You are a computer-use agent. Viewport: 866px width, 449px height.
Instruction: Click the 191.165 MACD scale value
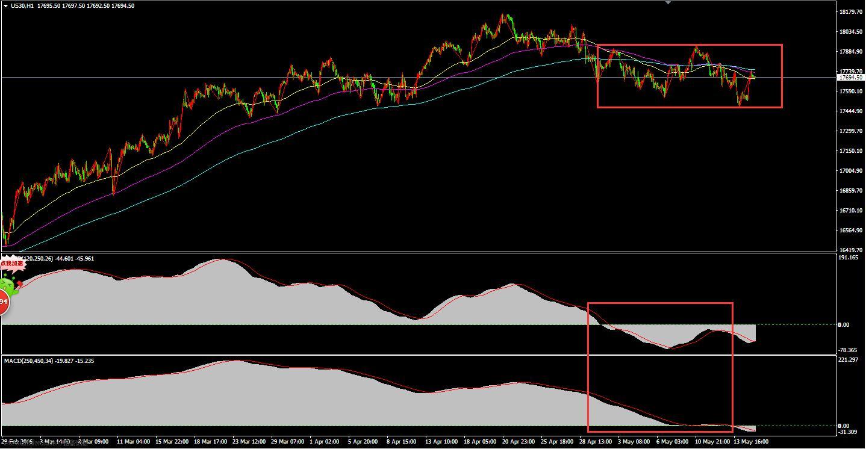[848, 258]
